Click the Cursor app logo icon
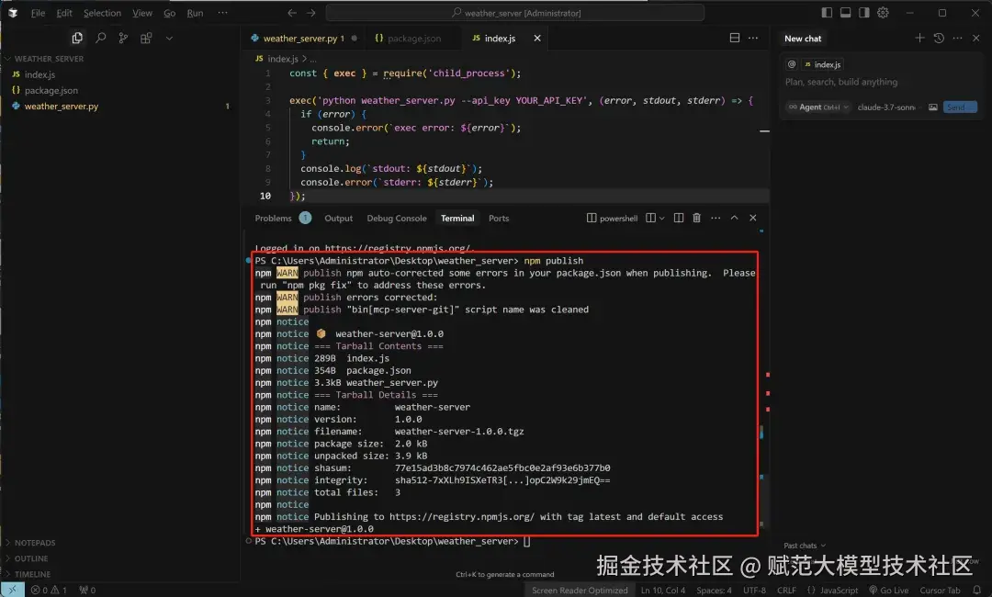 tap(13, 13)
